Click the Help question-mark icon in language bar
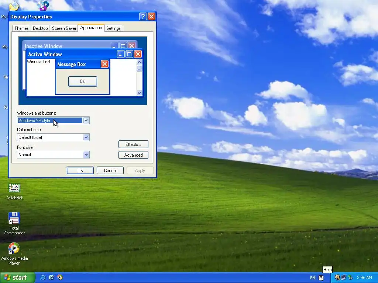 (x=321, y=278)
